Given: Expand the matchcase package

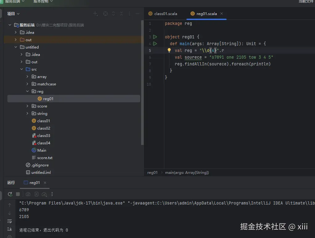Looking at the screenshot, I should pyautogui.click(x=27, y=84).
